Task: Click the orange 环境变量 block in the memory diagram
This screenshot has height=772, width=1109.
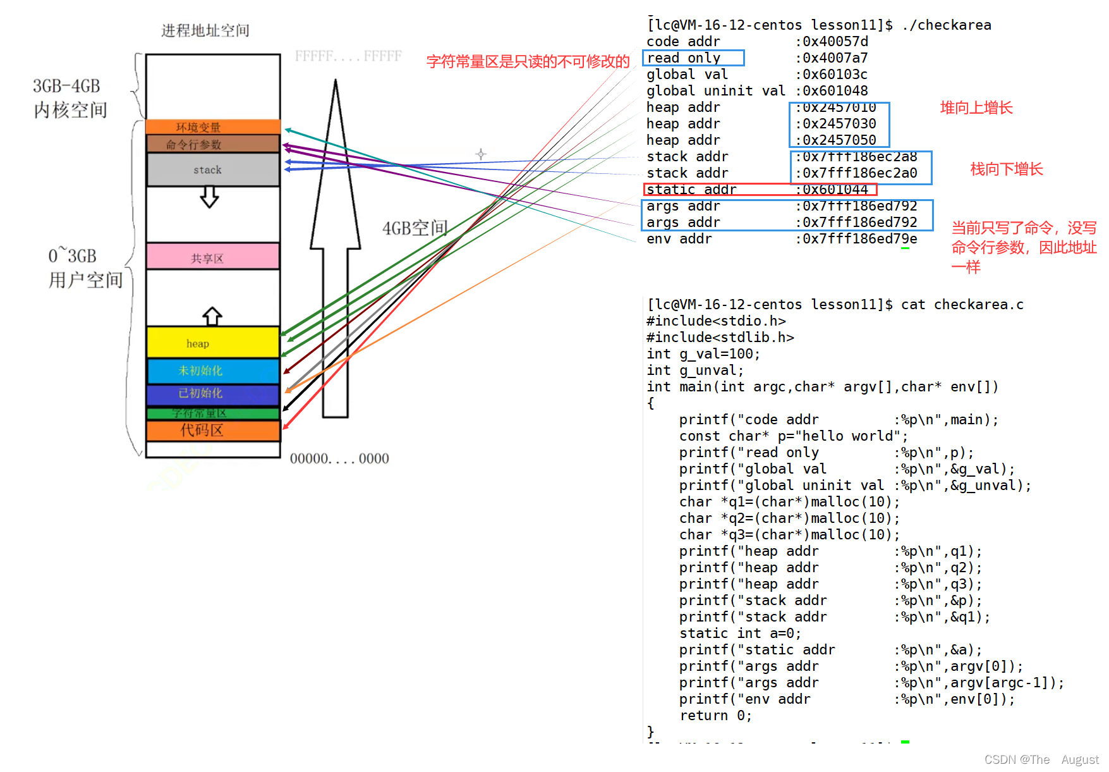Action: 213,126
